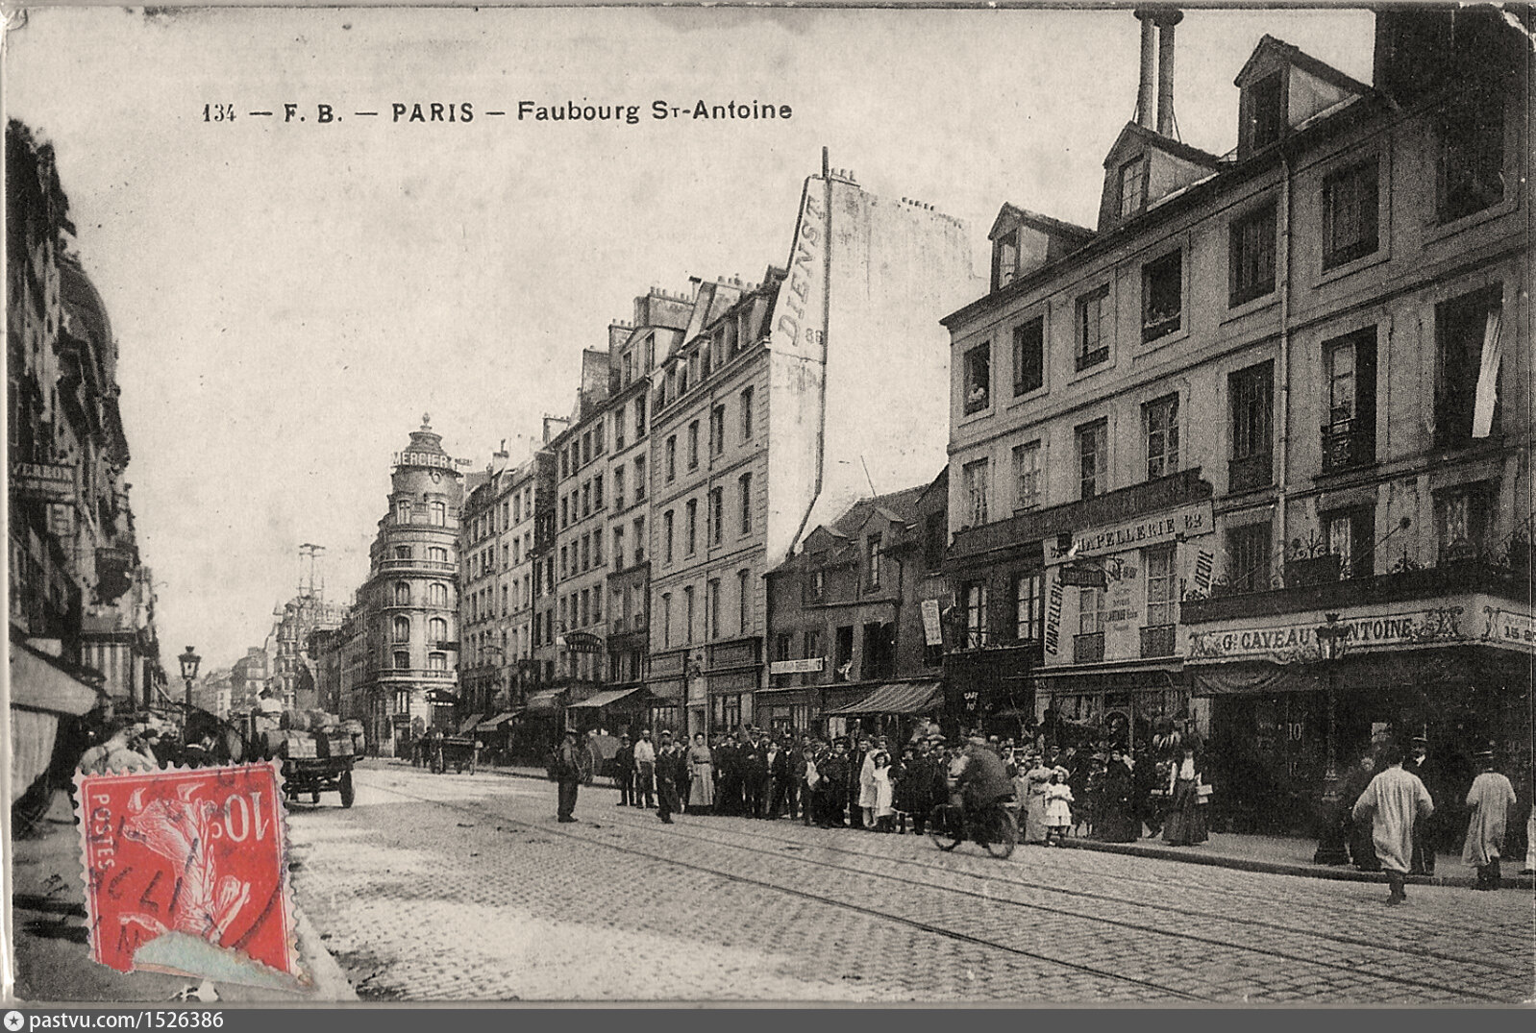The width and height of the screenshot is (1536, 1033).
Task: Click the Faubourg St-Antoine caption title
Action: point(654,111)
